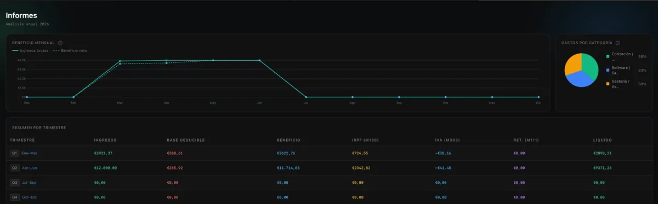Toggle the Ingresos brutos legend entry
Image resolution: width=658 pixels, height=204 pixels.
coord(30,50)
